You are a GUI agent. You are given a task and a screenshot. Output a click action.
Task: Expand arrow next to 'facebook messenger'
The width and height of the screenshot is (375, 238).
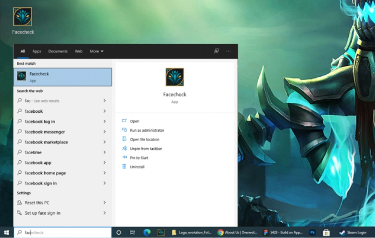coord(105,132)
